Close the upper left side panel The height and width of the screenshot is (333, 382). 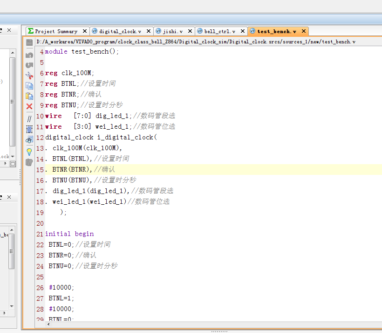[x=9, y=30]
